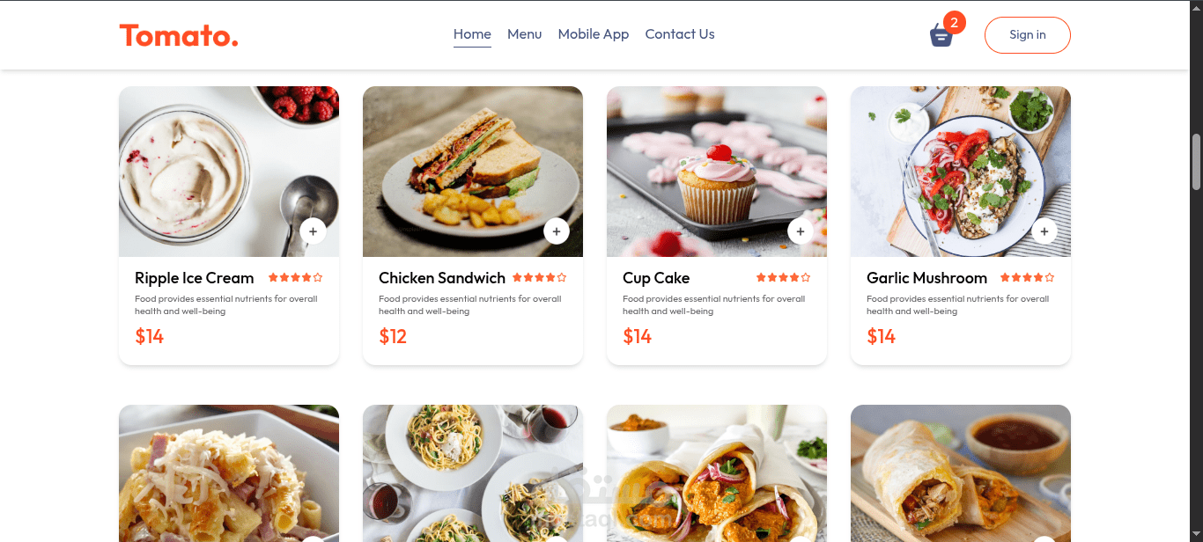1203x542 pixels.
Task: Open the Menu navigation item
Action: [524, 34]
